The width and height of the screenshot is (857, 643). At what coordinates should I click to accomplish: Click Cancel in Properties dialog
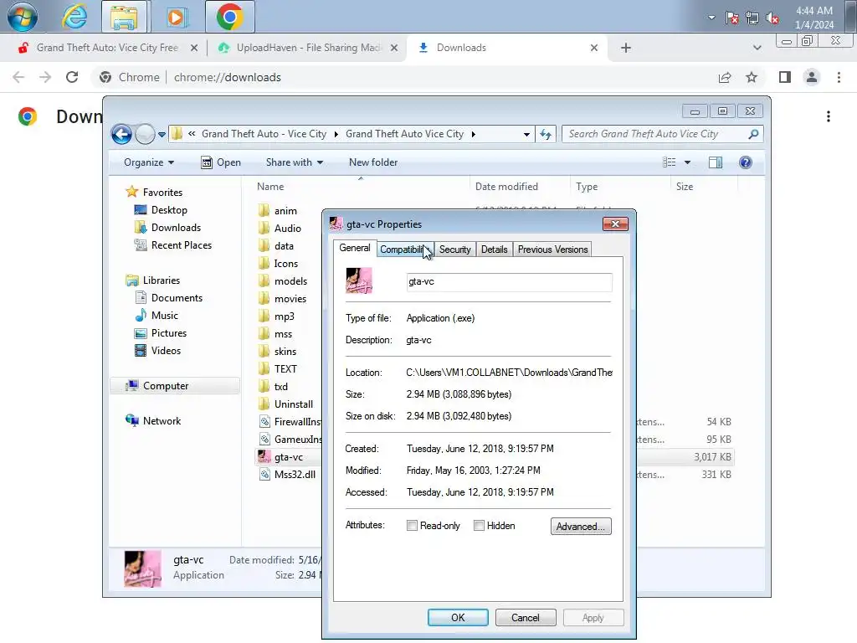(526, 617)
